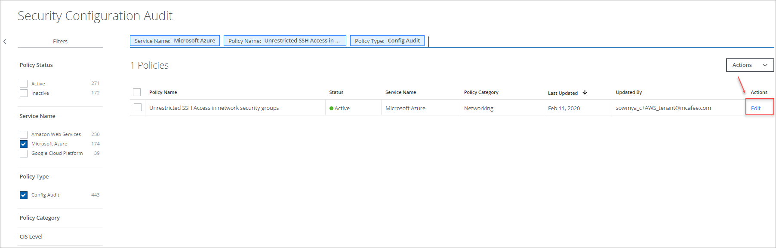Uncheck the Microsoft Azure service filter
Viewport: 776px width, 248px height.
(24, 144)
